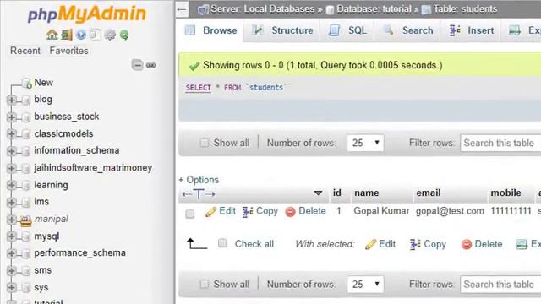The image size is (541, 304).
Task: Click the pencil Edit icon in Gopal Kumar row
Action: click(210, 212)
